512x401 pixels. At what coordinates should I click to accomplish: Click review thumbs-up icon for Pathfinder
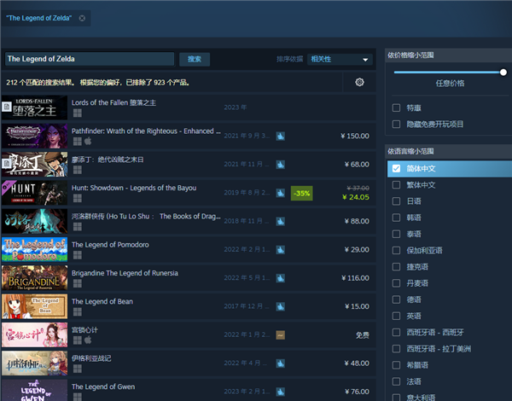pos(281,137)
